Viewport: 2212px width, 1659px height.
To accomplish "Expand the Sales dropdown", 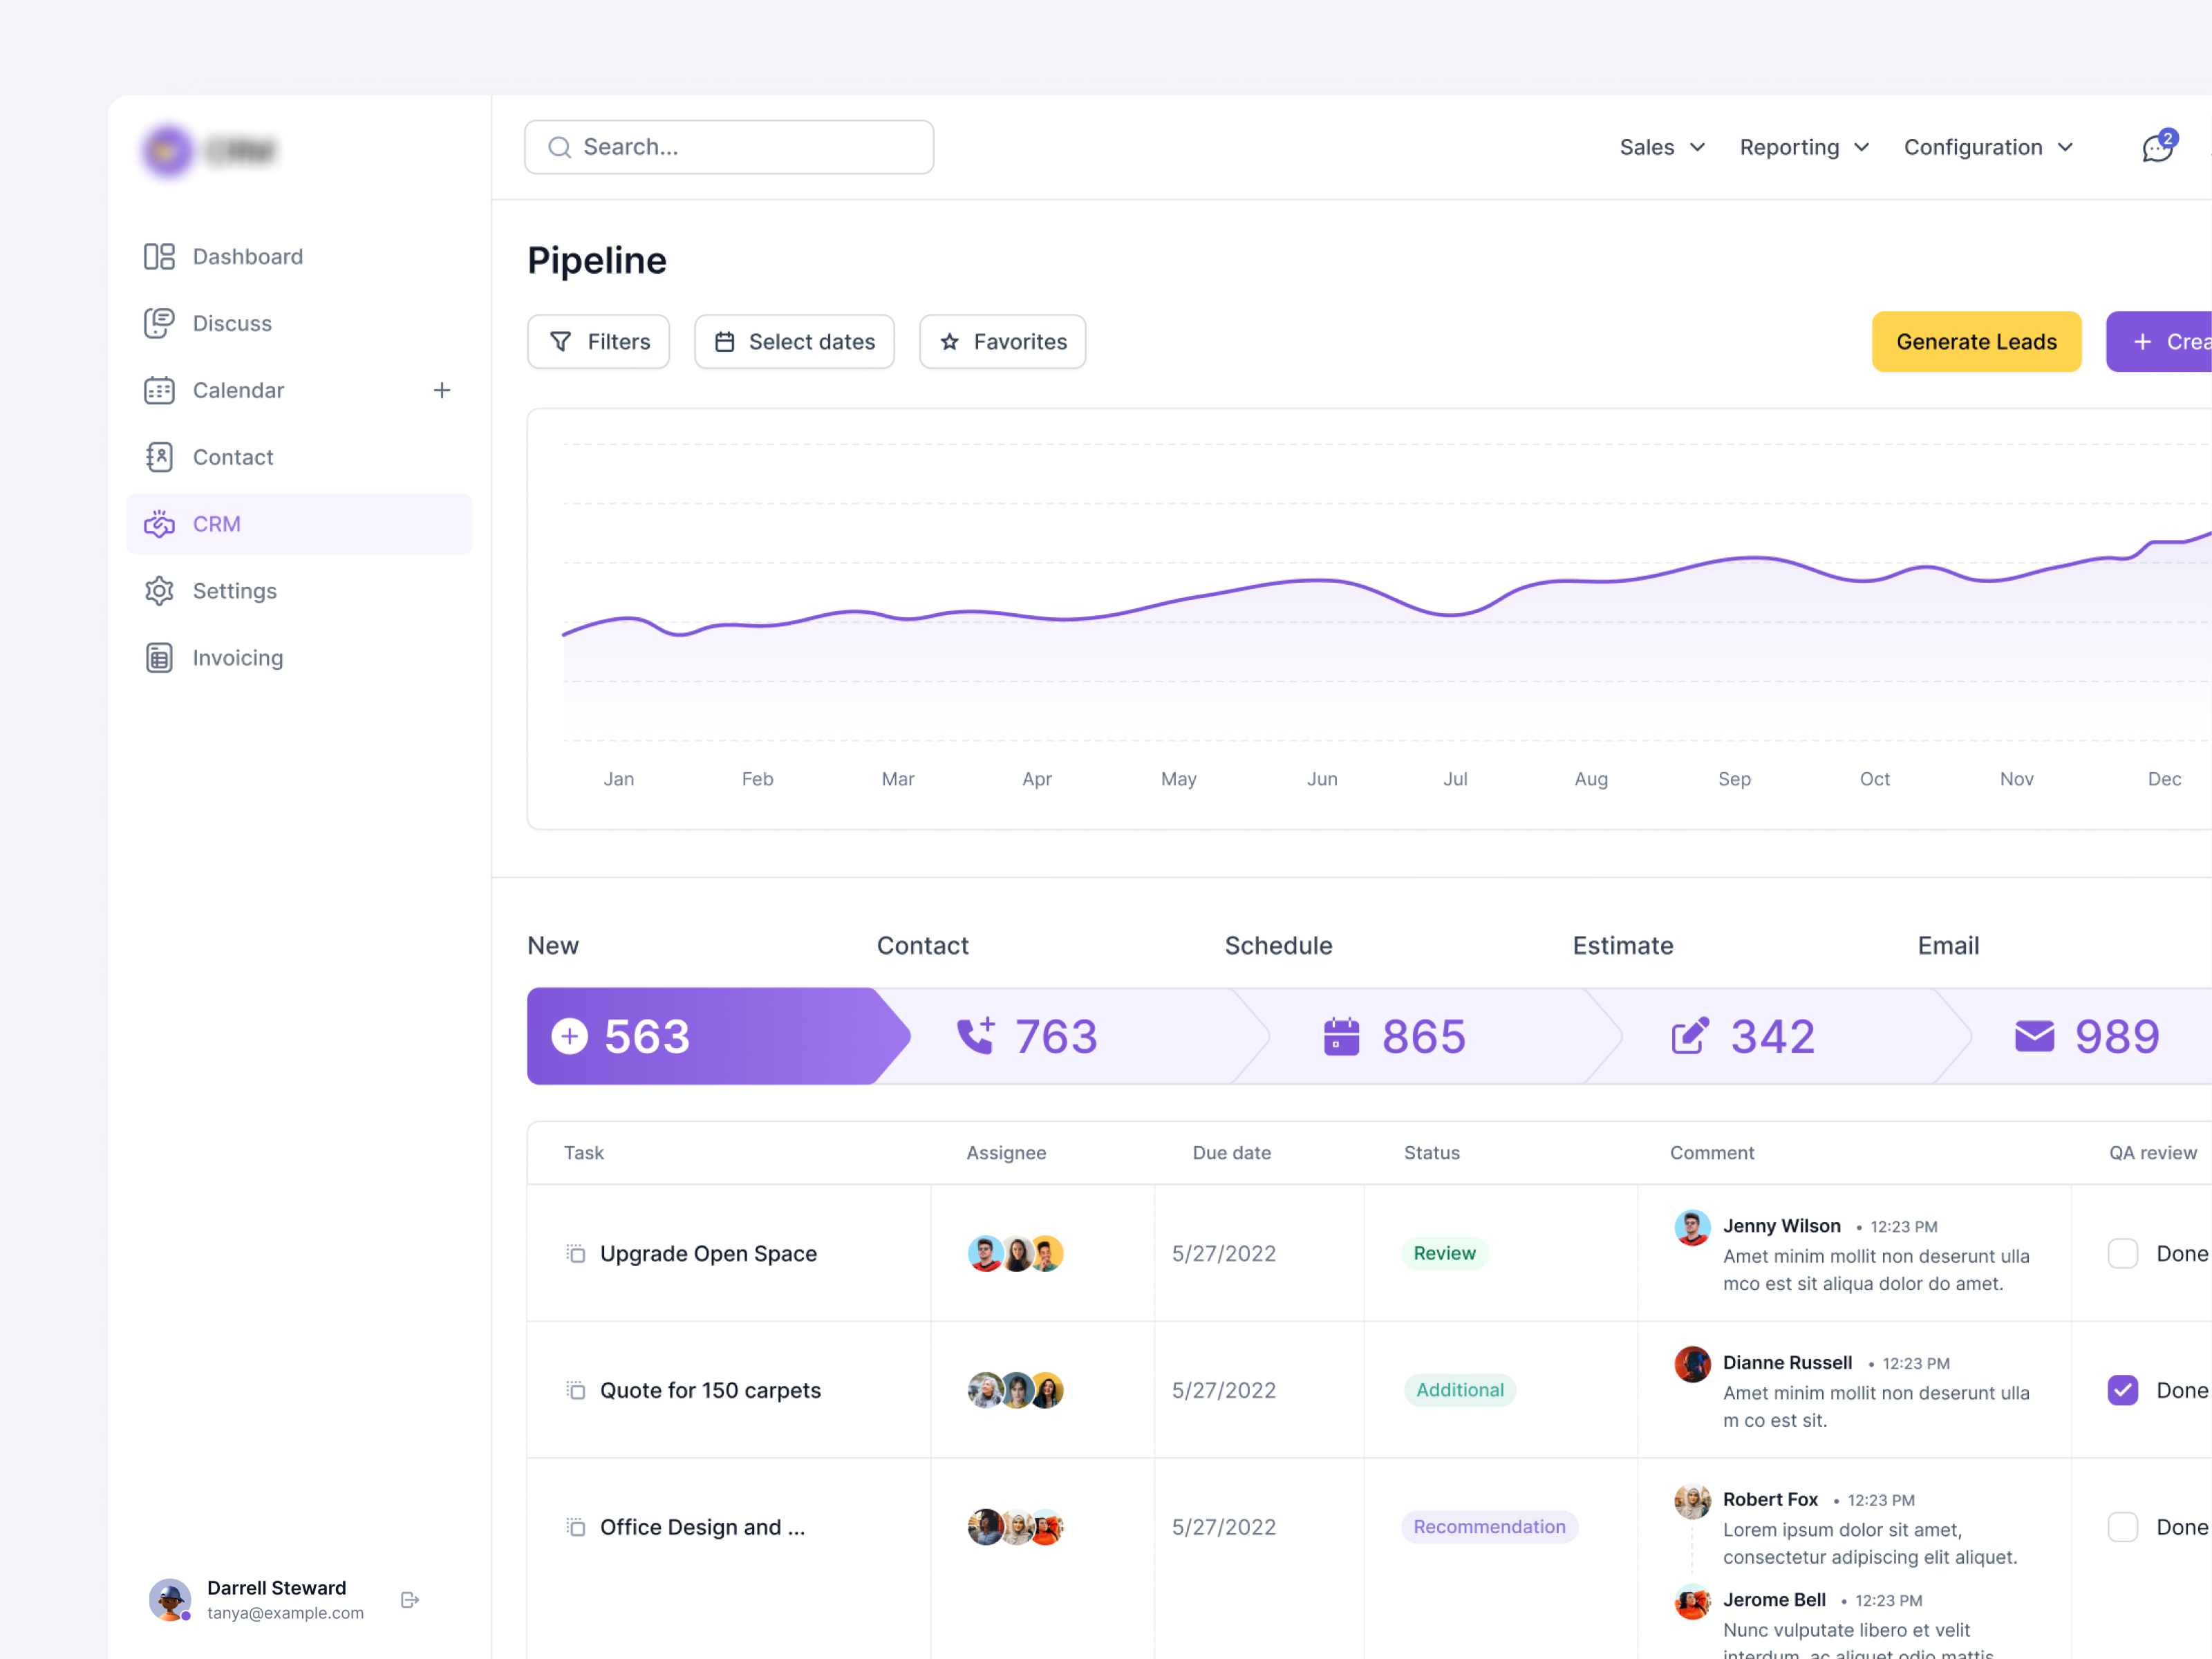I will point(1661,147).
